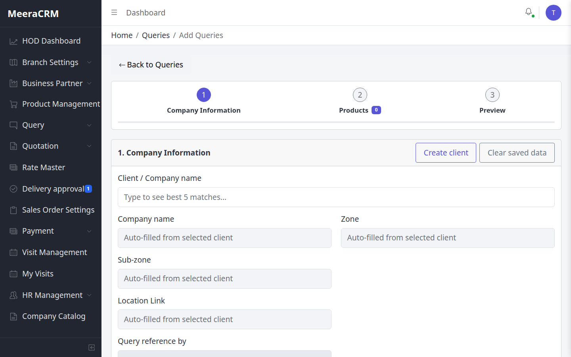
Task: Click the Query chat bubble icon
Action: (13, 125)
